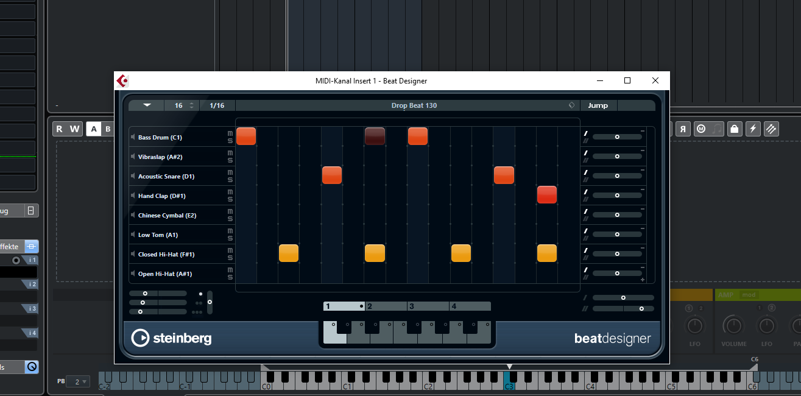Image resolution: width=801 pixels, height=396 pixels.
Task: Open the PB pitch bend range dropdown
Action: 77,381
